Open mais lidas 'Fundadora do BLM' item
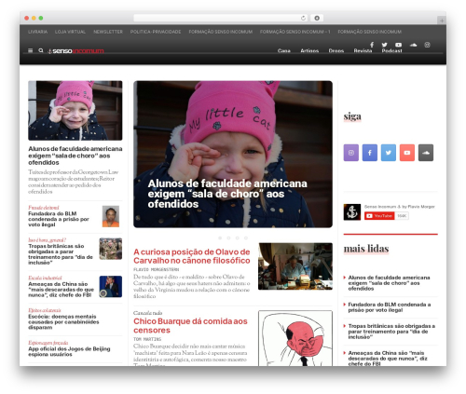 [x=390, y=307]
